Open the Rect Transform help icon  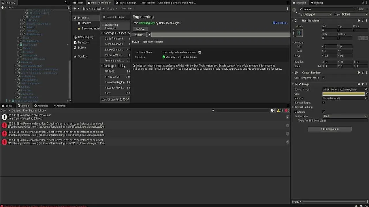tap(359, 21)
